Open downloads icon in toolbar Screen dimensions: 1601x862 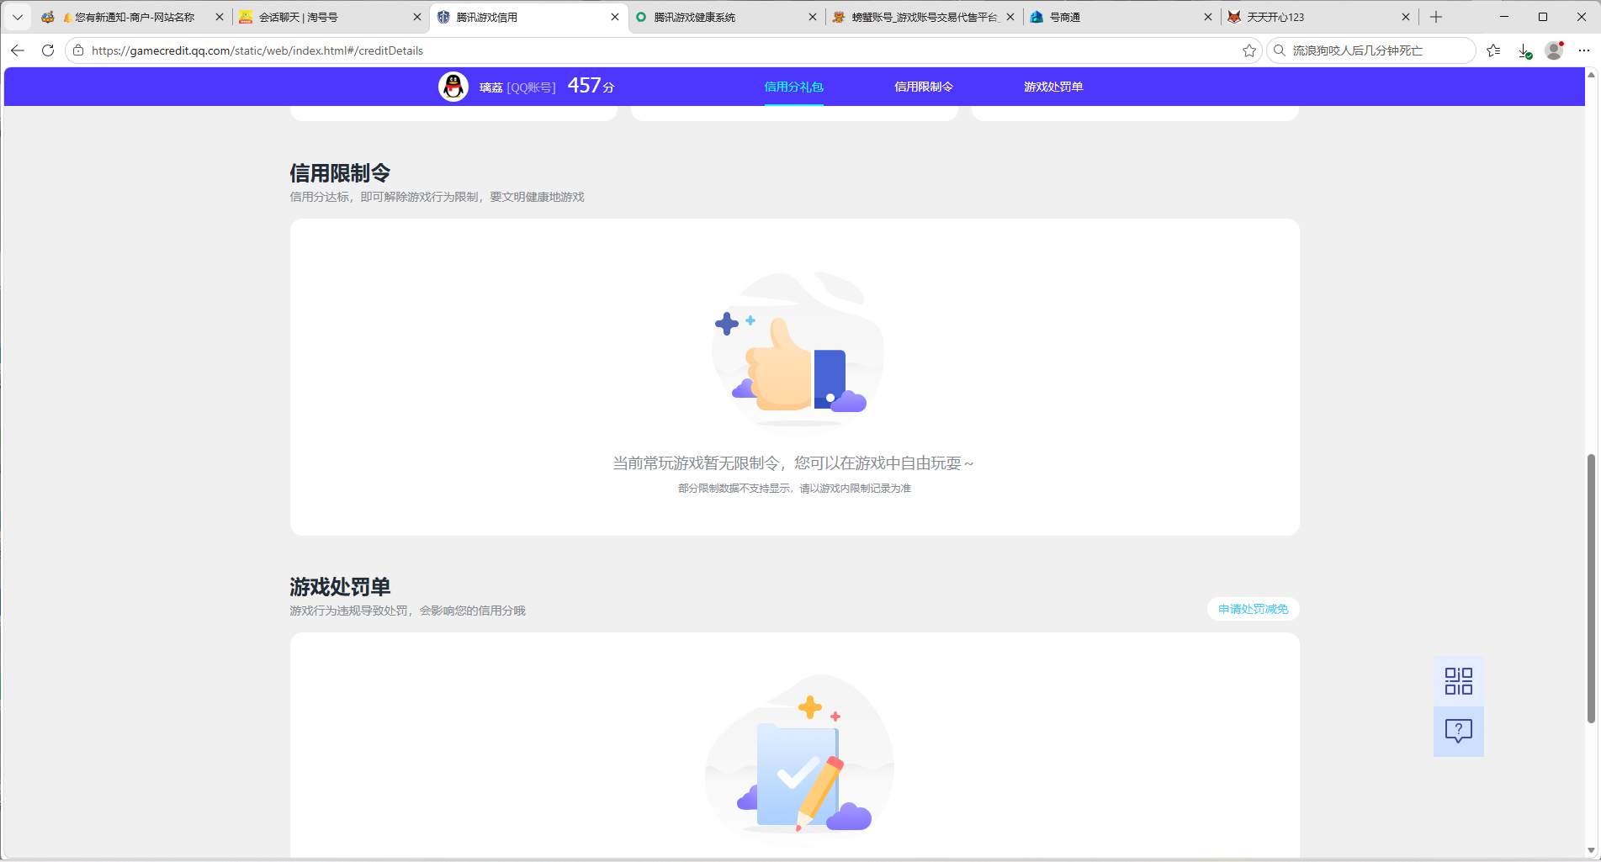coord(1524,50)
